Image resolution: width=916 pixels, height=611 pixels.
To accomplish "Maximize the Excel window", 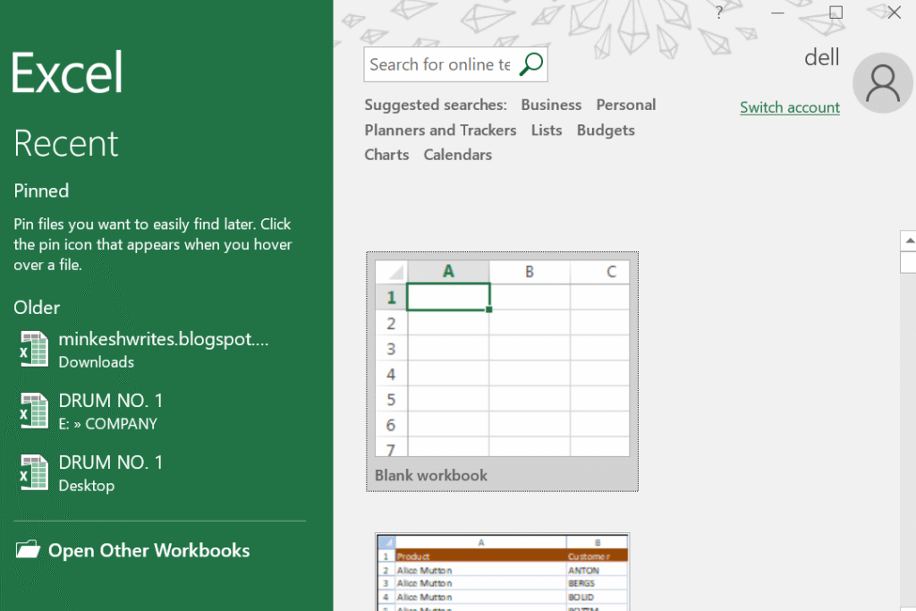I will 835,13.
